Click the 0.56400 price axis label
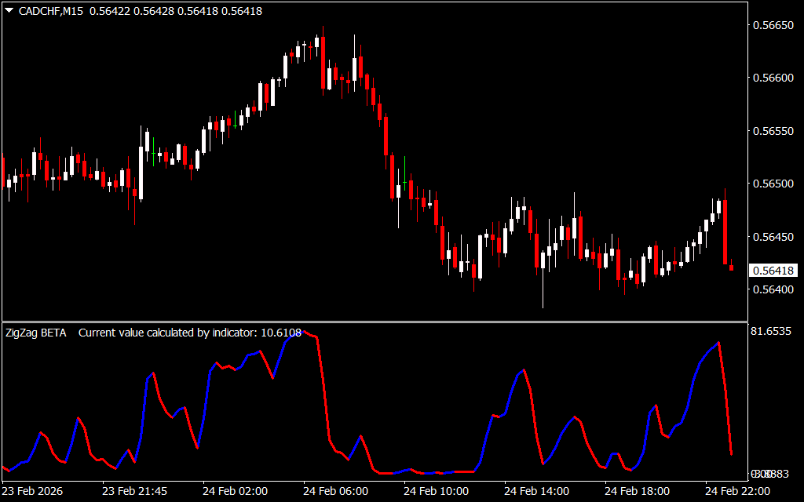This screenshot has width=804, height=502. click(x=773, y=290)
